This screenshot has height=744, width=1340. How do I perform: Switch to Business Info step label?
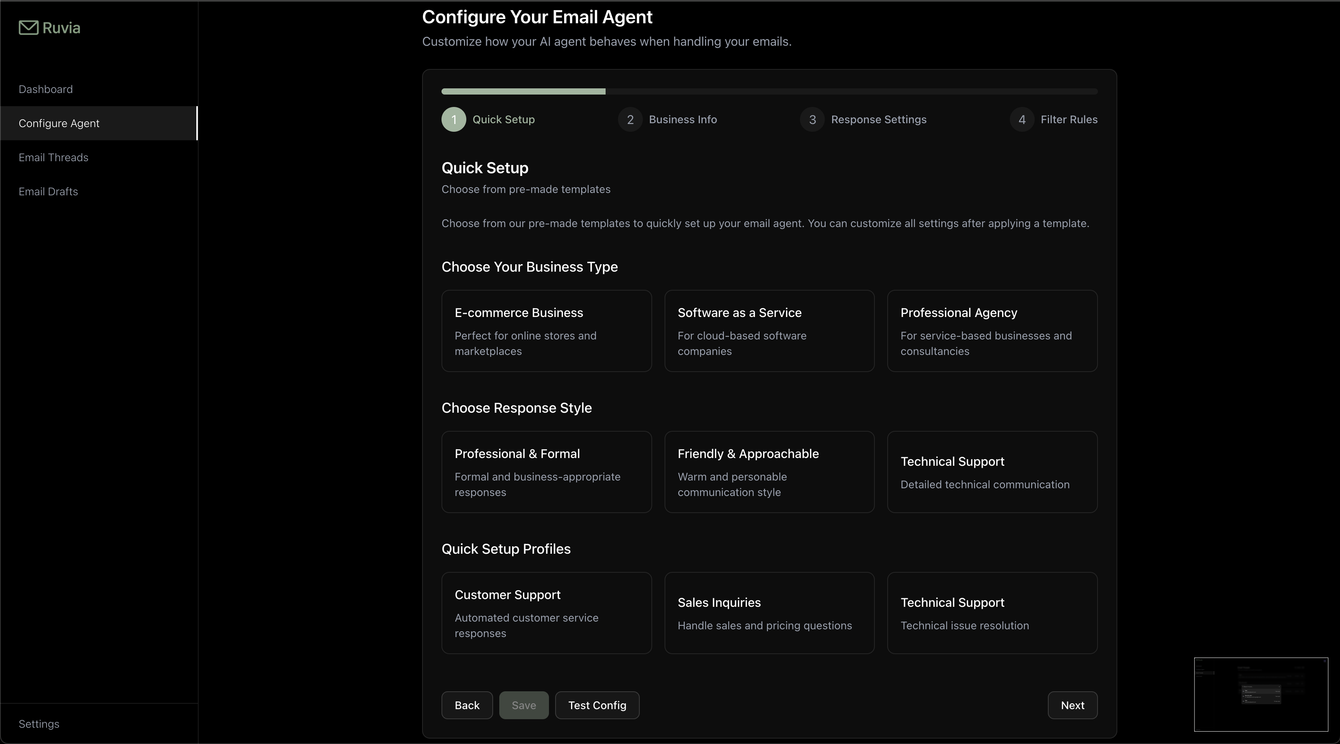[683, 119]
